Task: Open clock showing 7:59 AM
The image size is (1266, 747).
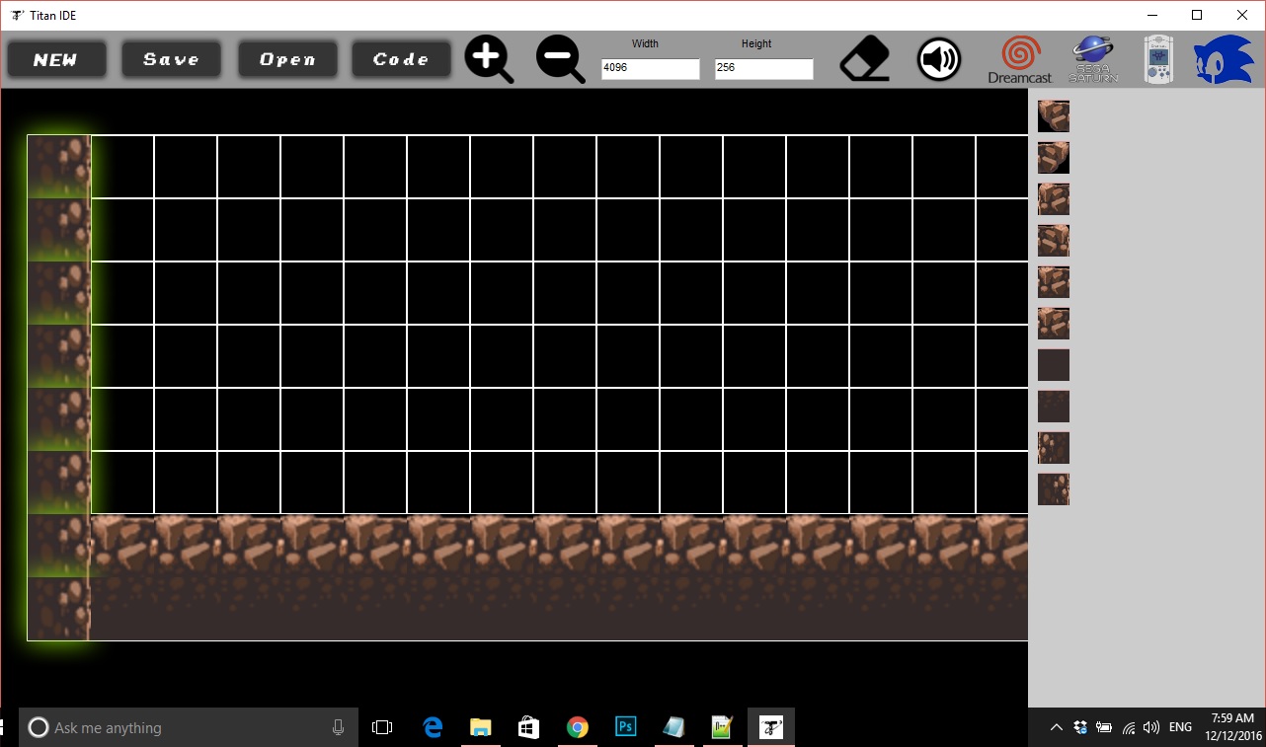Action: 1231,727
